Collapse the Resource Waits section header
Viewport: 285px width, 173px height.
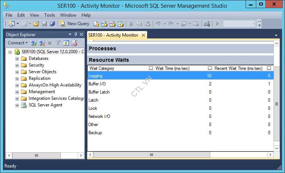(180, 60)
